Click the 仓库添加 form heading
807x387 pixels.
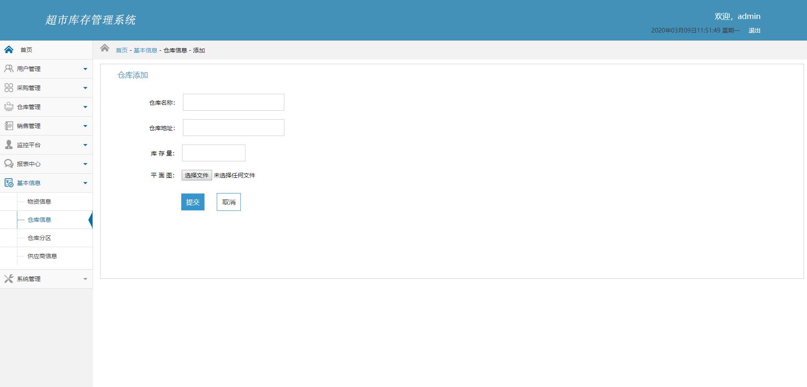click(x=133, y=75)
